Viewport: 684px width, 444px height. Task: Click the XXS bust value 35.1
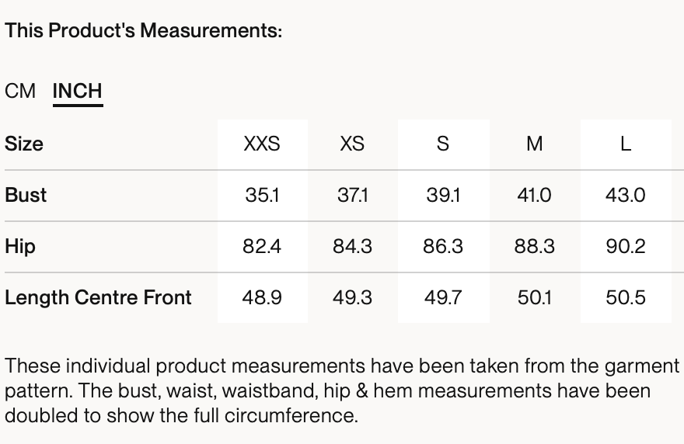click(262, 195)
